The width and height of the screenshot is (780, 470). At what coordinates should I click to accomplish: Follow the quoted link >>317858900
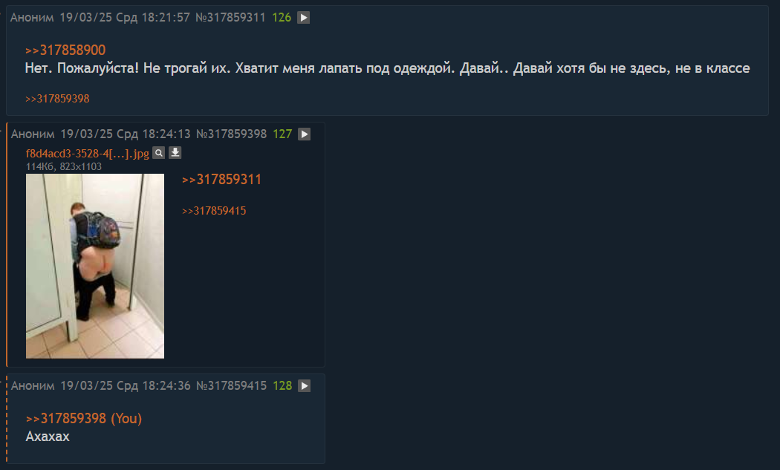(x=65, y=50)
